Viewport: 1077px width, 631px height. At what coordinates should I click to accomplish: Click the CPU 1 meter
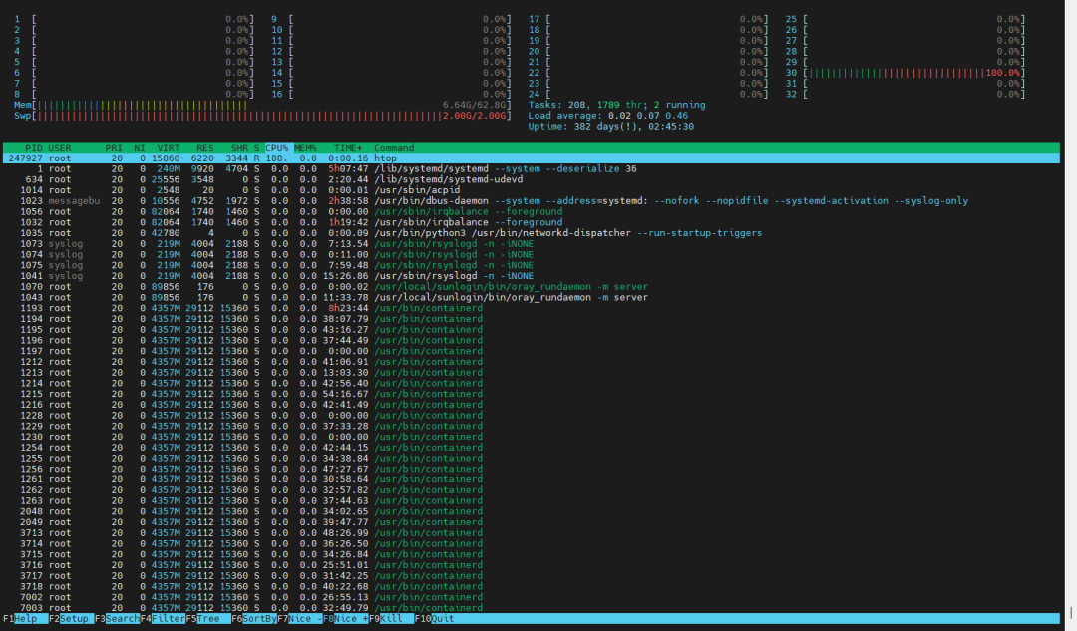(x=134, y=19)
